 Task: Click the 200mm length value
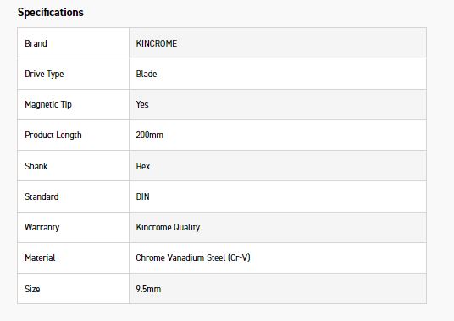149,135
